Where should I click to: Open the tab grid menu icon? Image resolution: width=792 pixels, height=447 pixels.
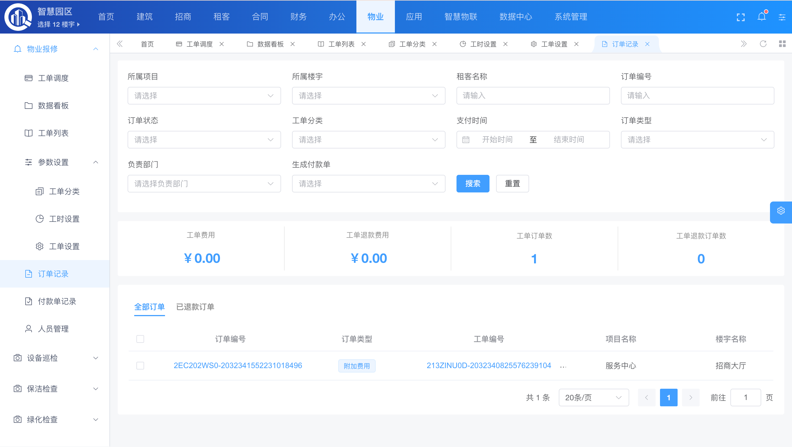(x=782, y=44)
